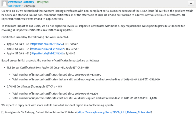Click the bold ~2,400 S/MIME count

point(94,94)
